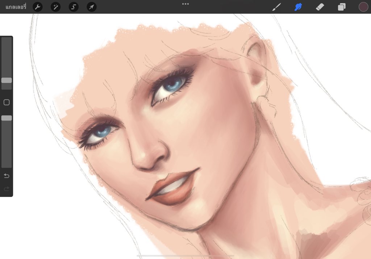Image resolution: width=371 pixels, height=259 pixels.
Task: Open the Actions wrench menu
Action: 38,7
